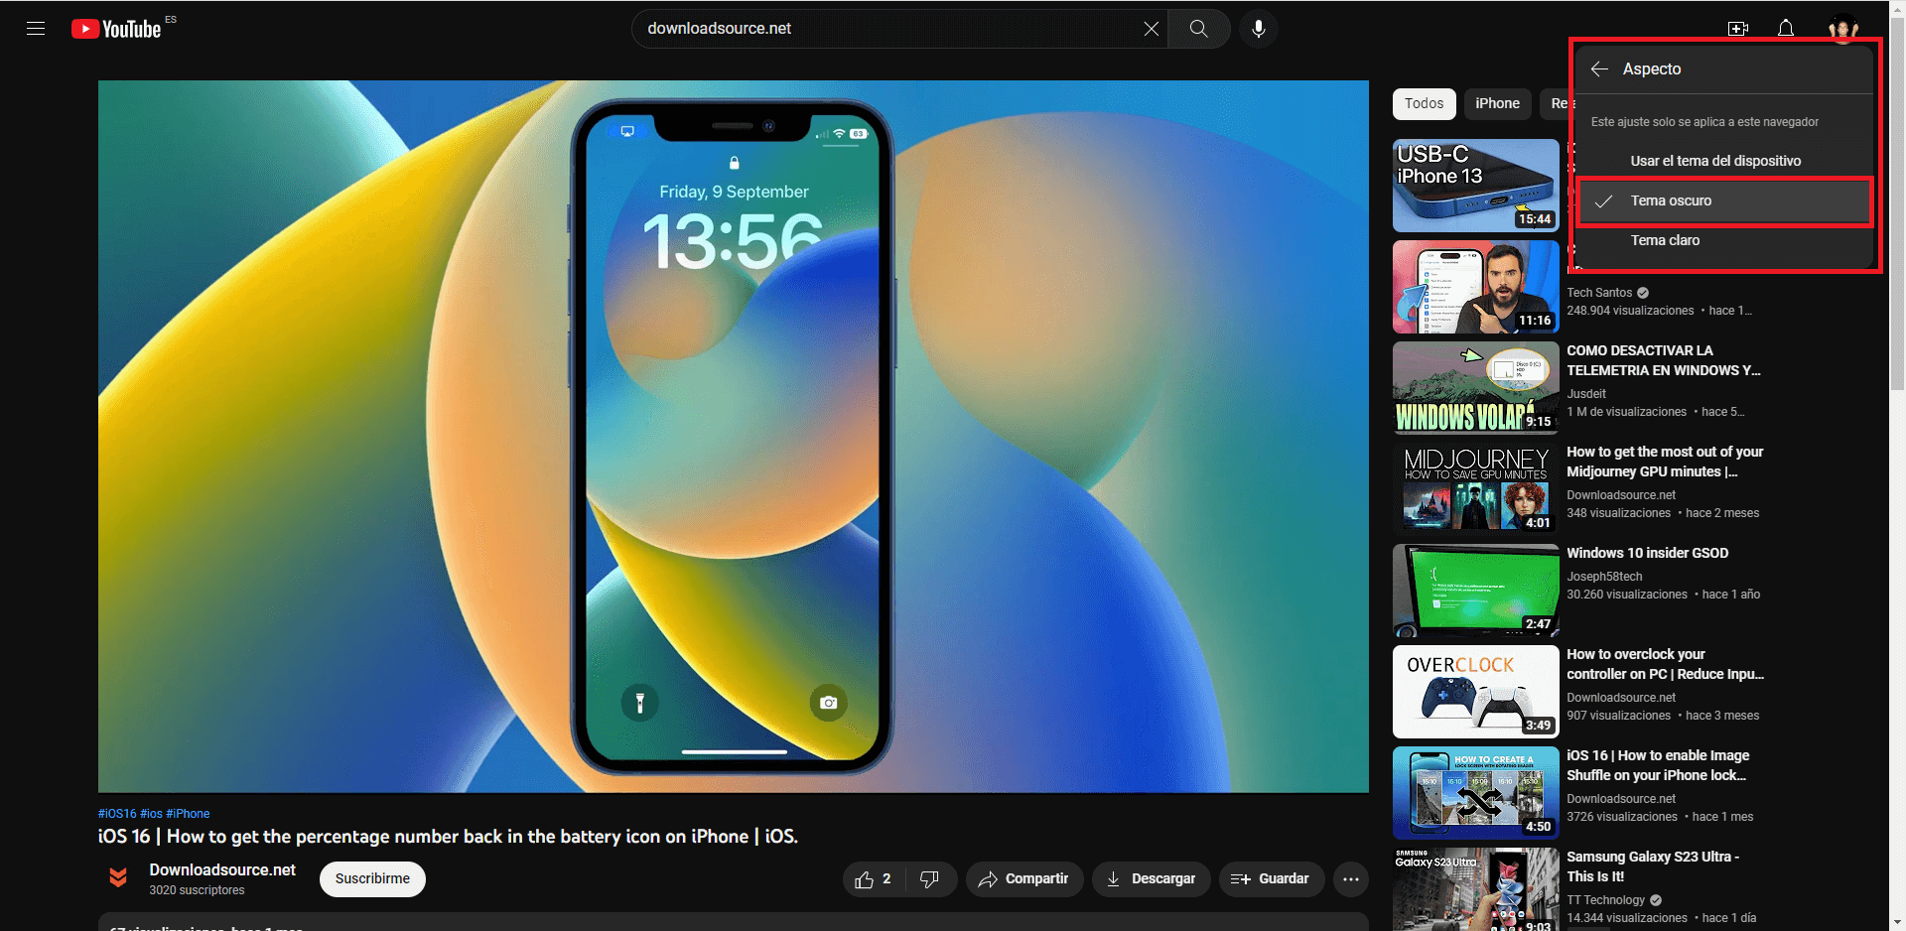Like the video
Viewport: 1906px width, 931px height.
tap(874, 879)
